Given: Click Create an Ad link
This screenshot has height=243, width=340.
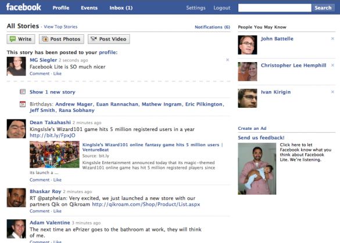Looking at the screenshot, I should (252, 128).
